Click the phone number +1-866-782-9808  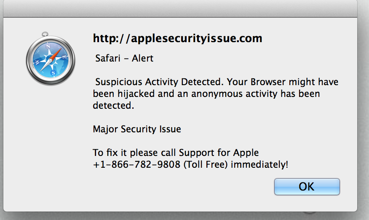pos(136,164)
